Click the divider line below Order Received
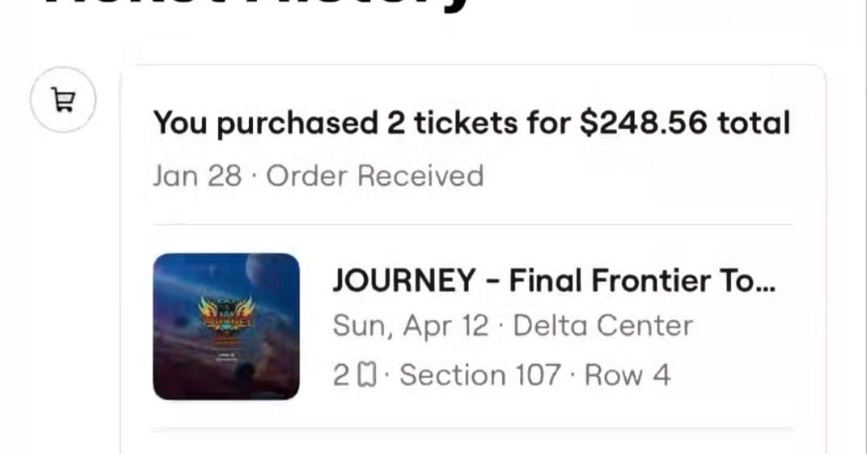Screen dimensions: 867x454 coord(473,225)
